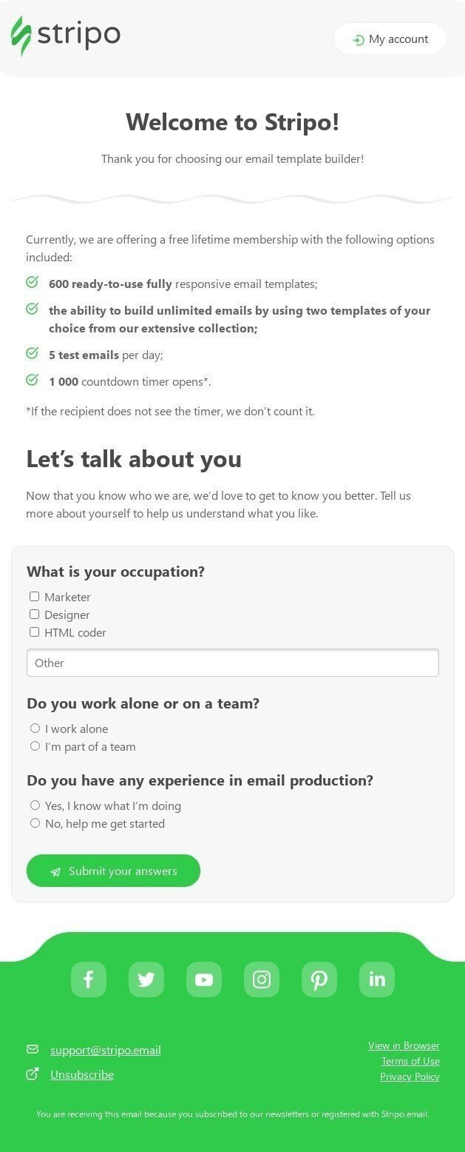The height and width of the screenshot is (1152, 465).
Task: Check the Marketer occupation checkbox
Action: click(x=34, y=595)
